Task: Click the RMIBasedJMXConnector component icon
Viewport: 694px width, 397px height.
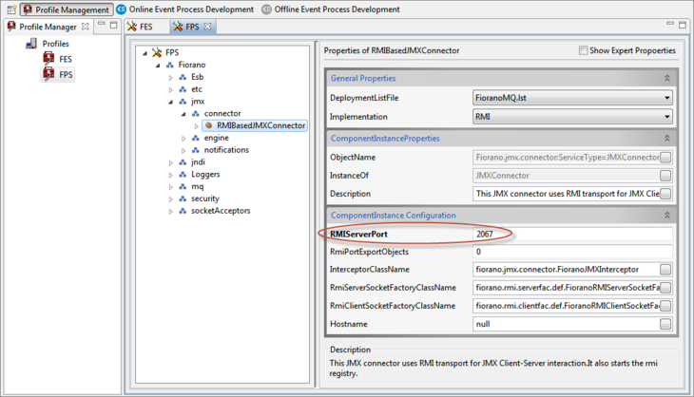Action: click(x=209, y=125)
